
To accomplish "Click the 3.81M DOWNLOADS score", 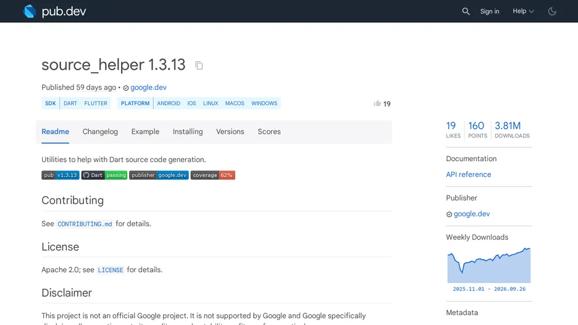I will (512, 130).
